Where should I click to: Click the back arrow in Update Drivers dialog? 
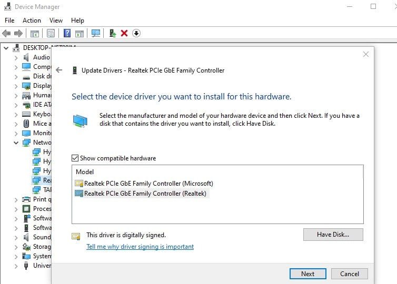pyautogui.click(x=59, y=70)
